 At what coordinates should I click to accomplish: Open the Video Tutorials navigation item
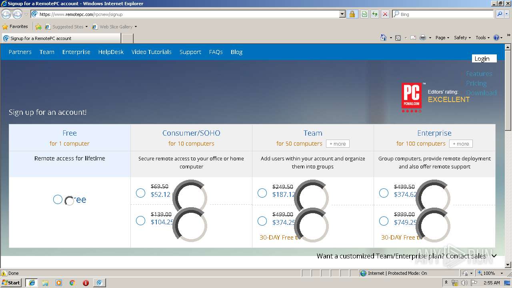pos(151,52)
